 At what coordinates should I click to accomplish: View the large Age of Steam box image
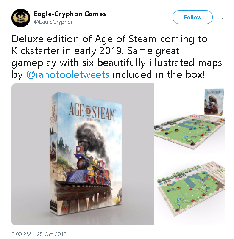[x=83, y=154]
